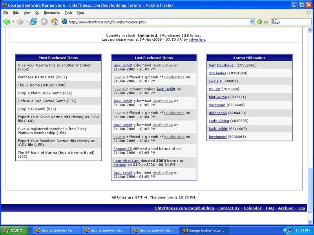314x235 pixels.
Task: Click the Forward arrow button
Action: [x=20, y=22]
